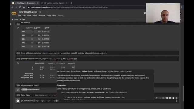Click row index 548 in the table
The image size is (194, 109).
click(23, 31)
